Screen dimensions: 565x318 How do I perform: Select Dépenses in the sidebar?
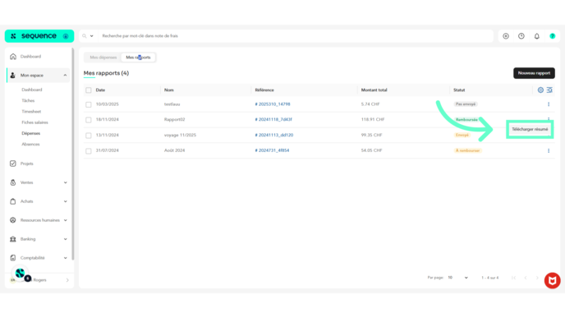(x=31, y=133)
